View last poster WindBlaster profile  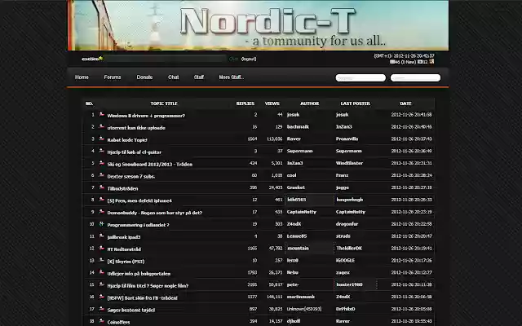click(349, 163)
